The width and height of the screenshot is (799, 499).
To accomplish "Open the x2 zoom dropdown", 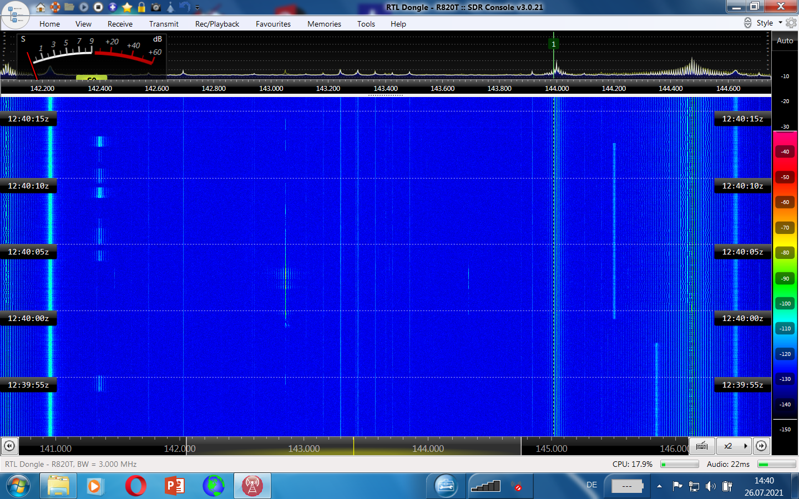I will (734, 446).
